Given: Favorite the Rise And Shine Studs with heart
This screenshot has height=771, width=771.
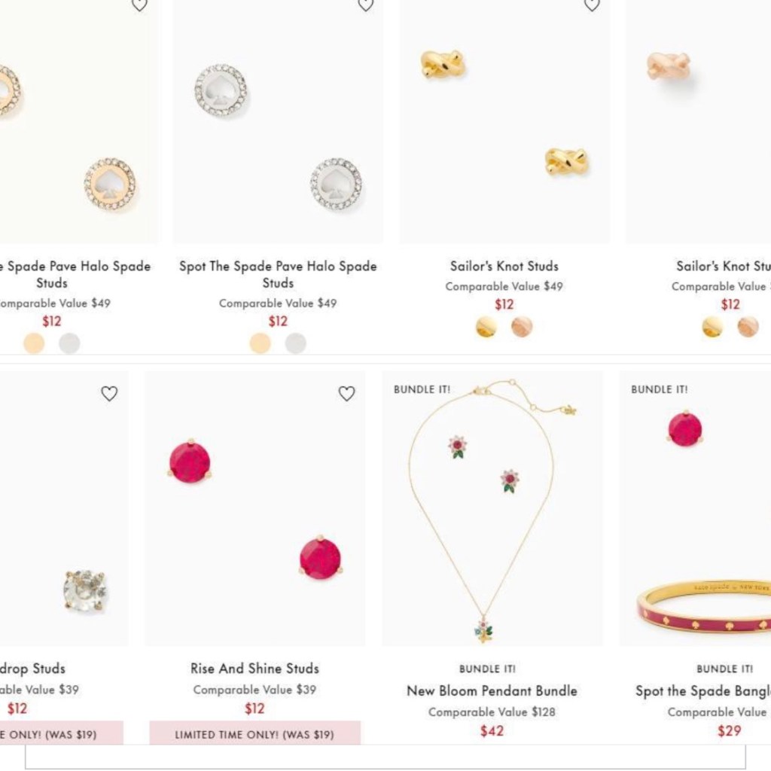Looking at the screenshot, I should click(x=346, y=394).
